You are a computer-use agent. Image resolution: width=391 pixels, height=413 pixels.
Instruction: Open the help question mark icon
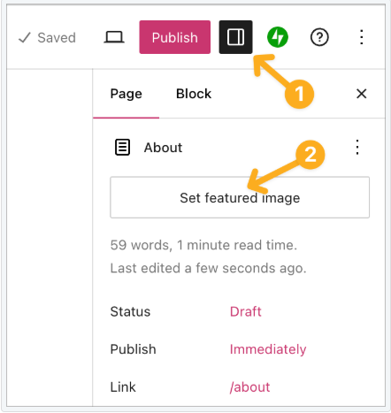[x=319, y=37]
